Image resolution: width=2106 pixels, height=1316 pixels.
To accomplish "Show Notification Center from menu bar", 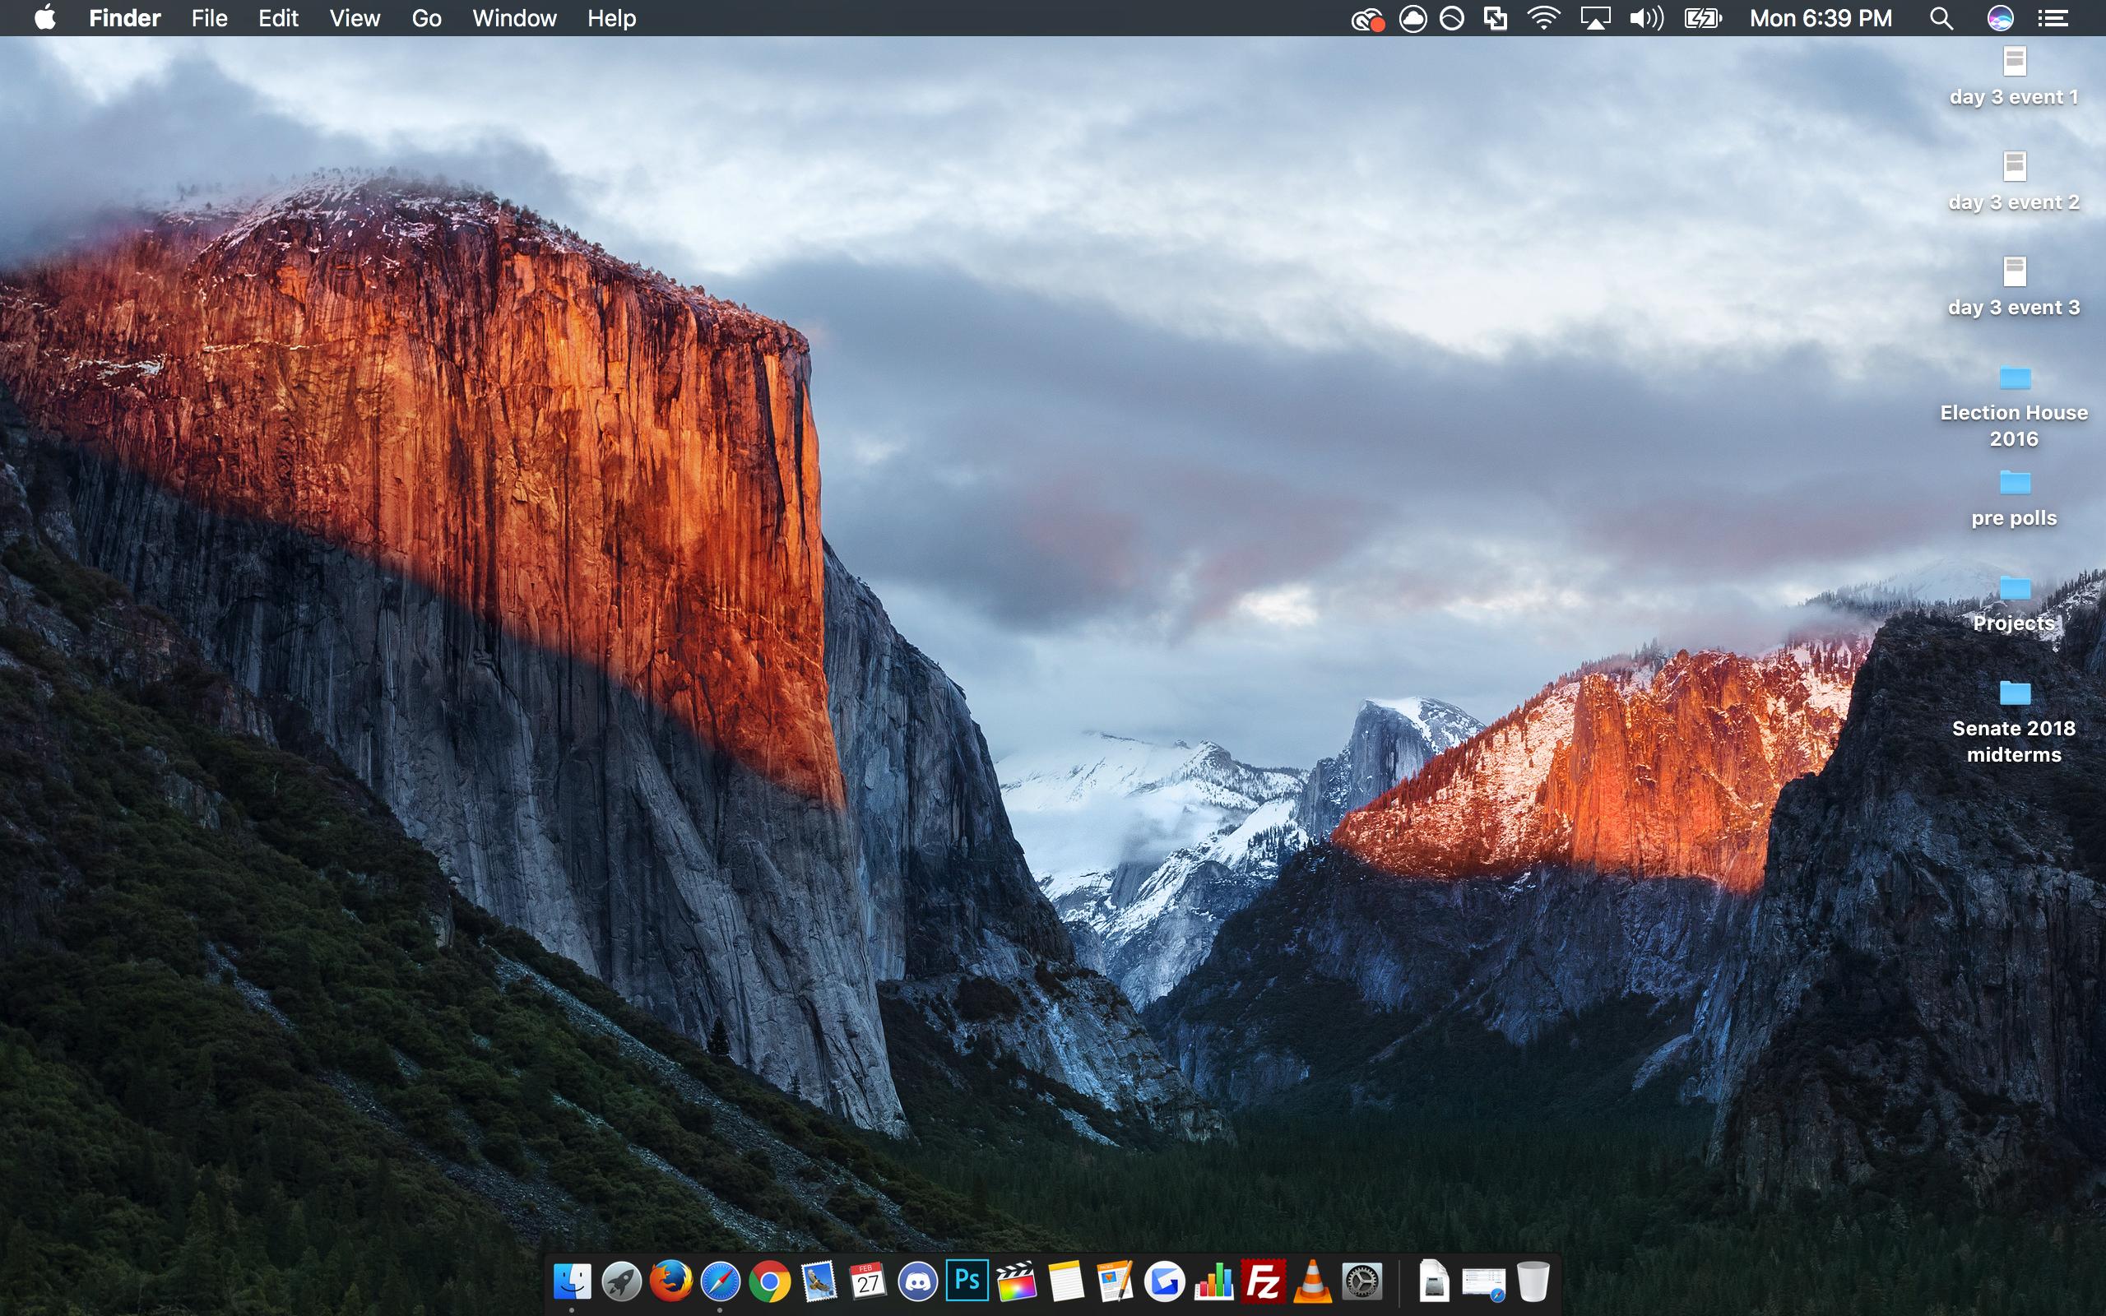I will click(2053, 18).
